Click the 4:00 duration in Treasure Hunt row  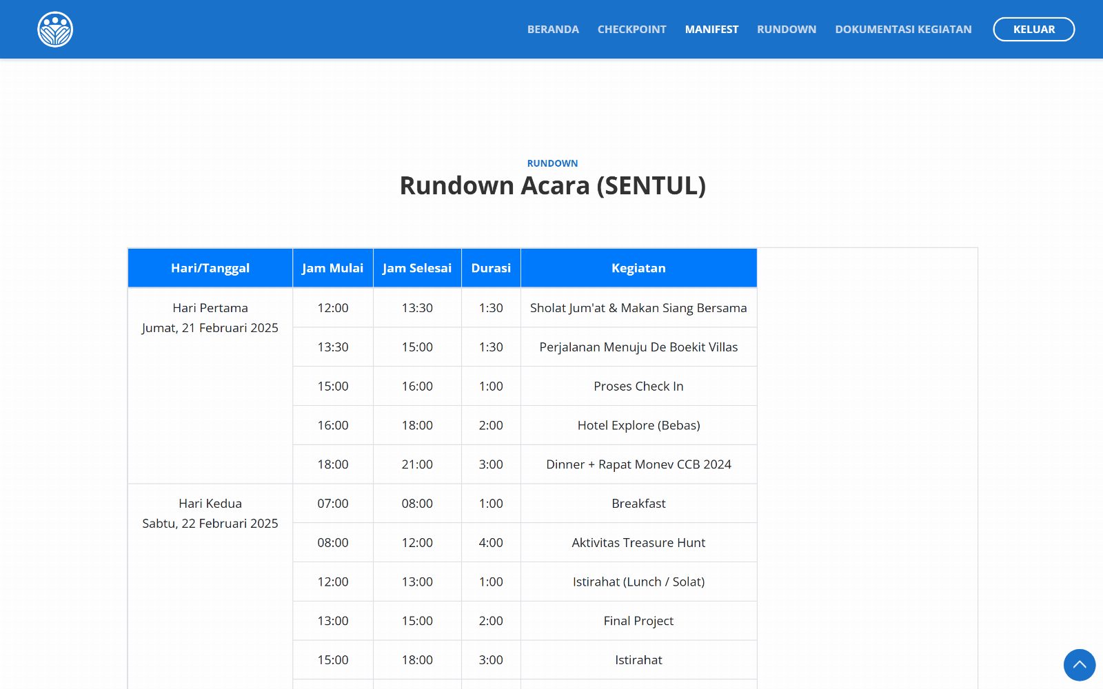(x=491, y=543)
